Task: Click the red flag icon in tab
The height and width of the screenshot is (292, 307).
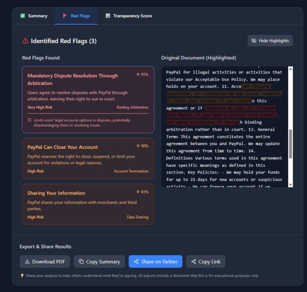Action: 65,16
